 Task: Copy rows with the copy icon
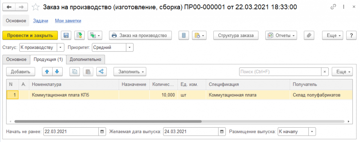pos(75,71)
